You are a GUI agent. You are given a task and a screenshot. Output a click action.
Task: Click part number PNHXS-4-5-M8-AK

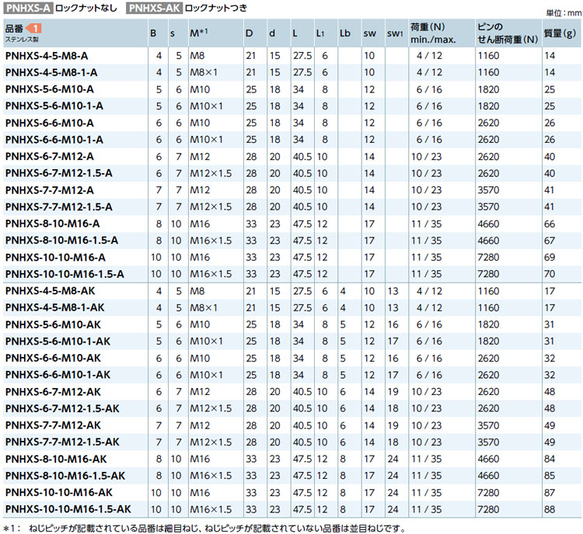point(49,291)
